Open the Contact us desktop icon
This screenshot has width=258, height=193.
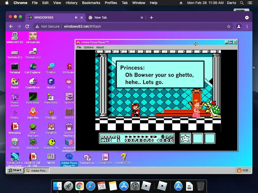pos(87,159)
